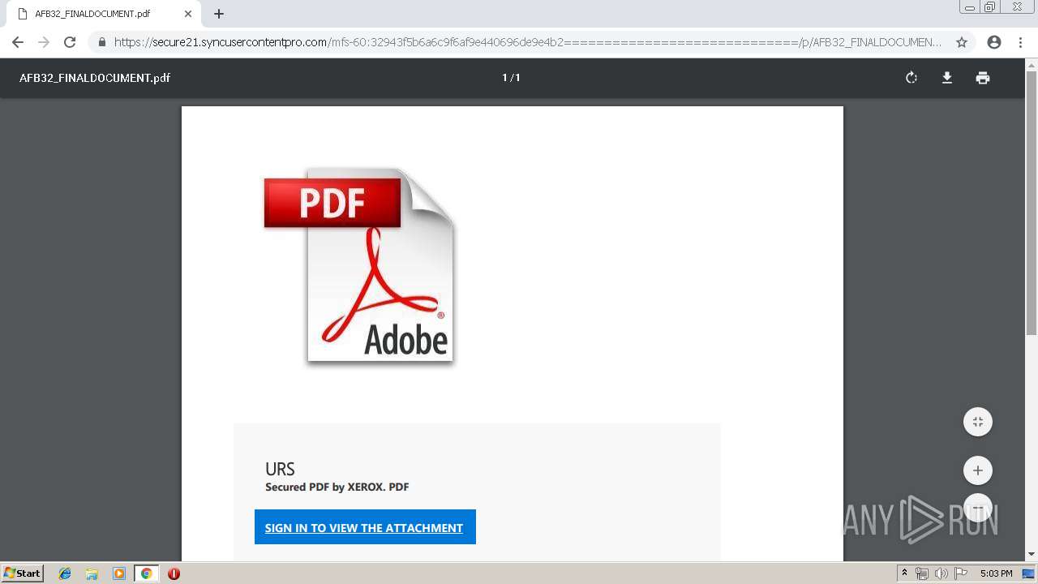This screenshot has height=584, width=1038.
Task: Click the Secured PDF by XEROX text
Action: [337, 487]
